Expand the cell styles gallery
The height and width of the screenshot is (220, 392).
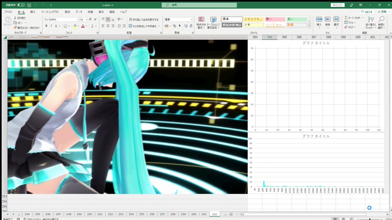click(x=309, y=26)
